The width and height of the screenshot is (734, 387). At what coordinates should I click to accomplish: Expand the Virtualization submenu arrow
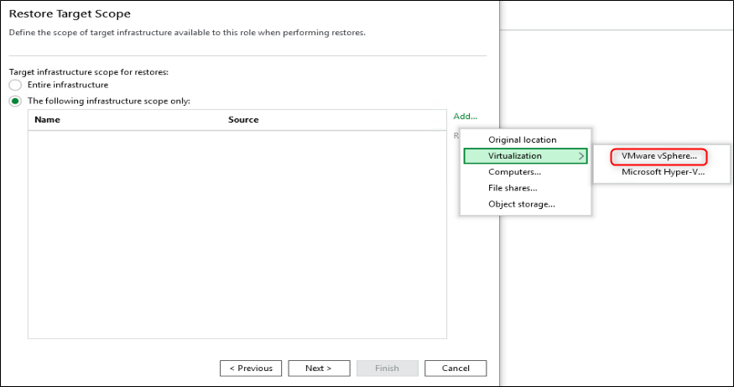[581, 156]
